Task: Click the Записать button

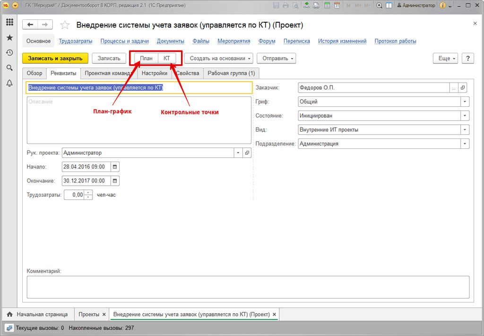Action: [x=109, y=58]
